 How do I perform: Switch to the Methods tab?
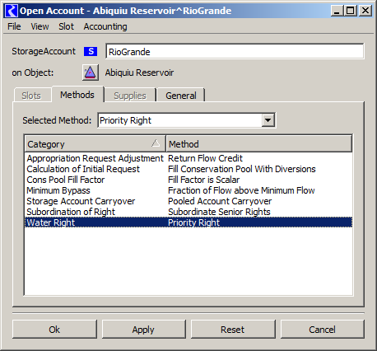(x=77, y=95)
